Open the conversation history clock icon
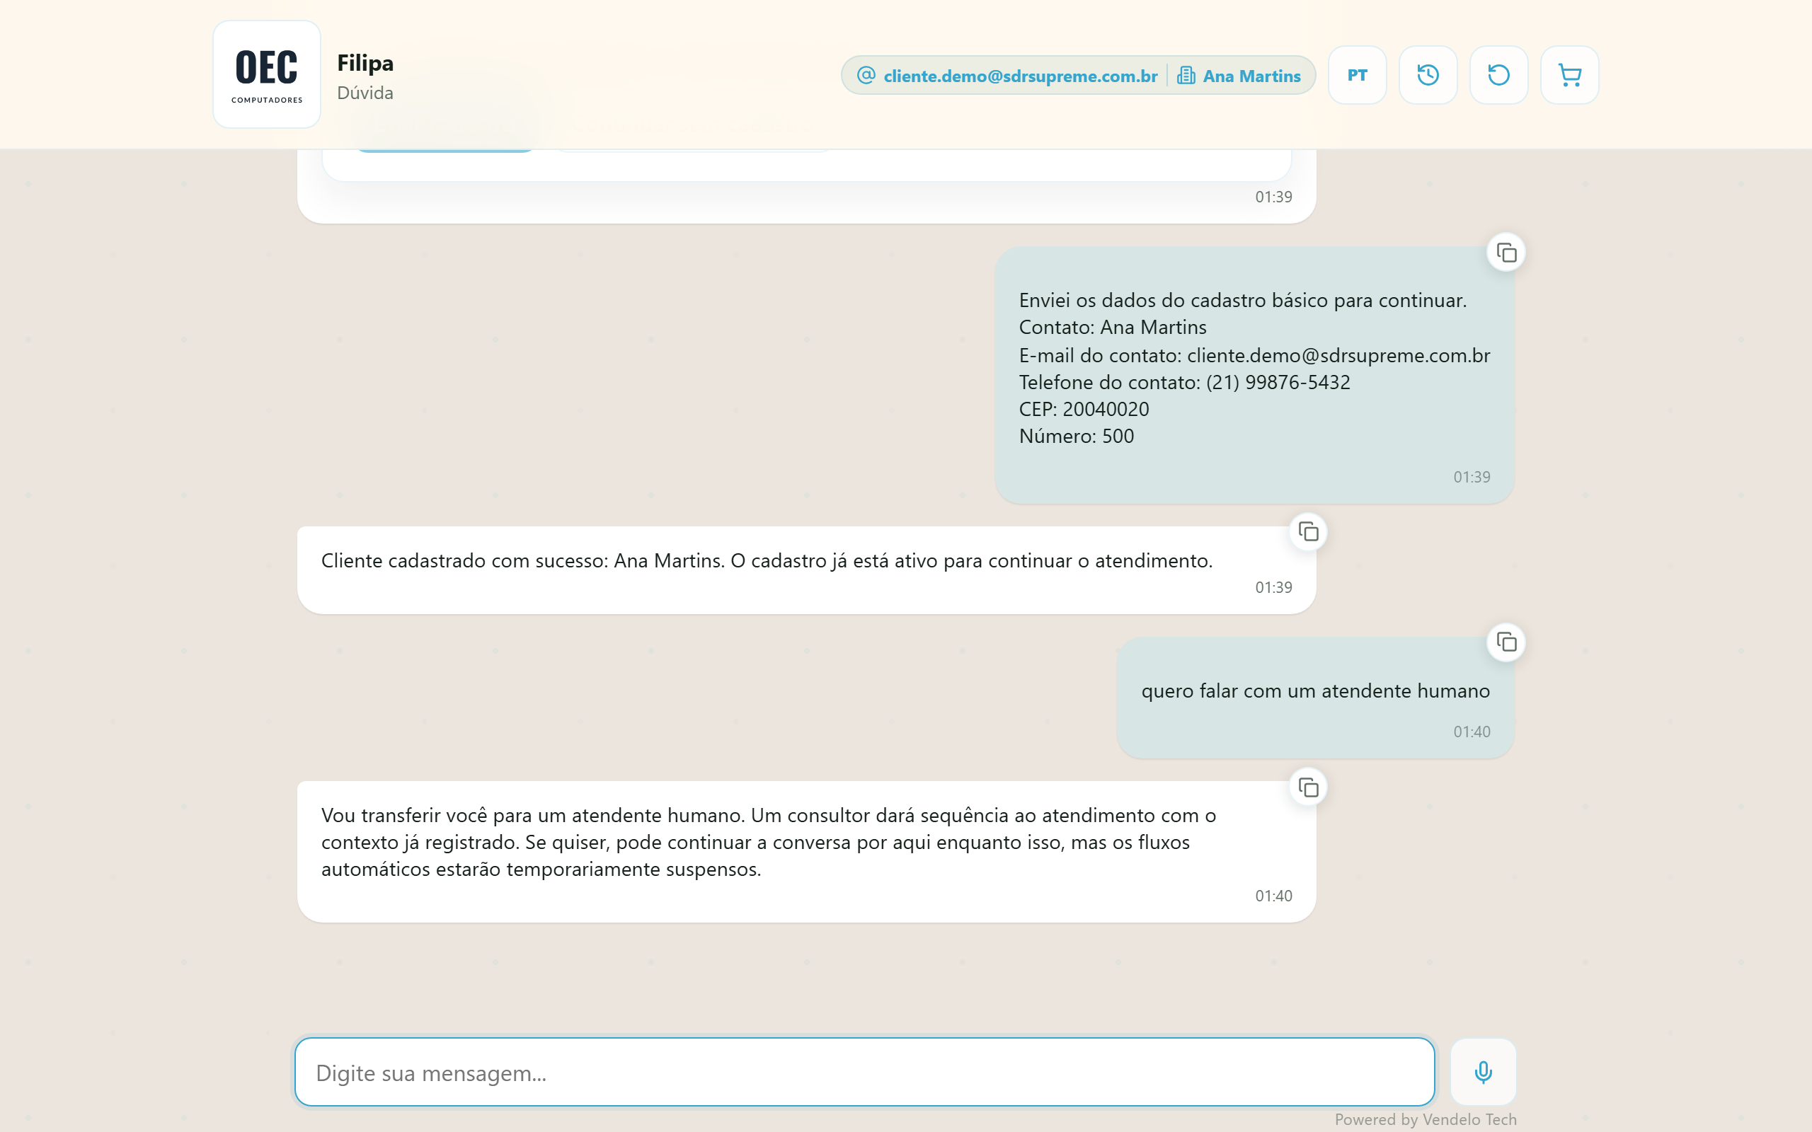Screen dimensions: 1812x1132 click(x=1428, y=75)
